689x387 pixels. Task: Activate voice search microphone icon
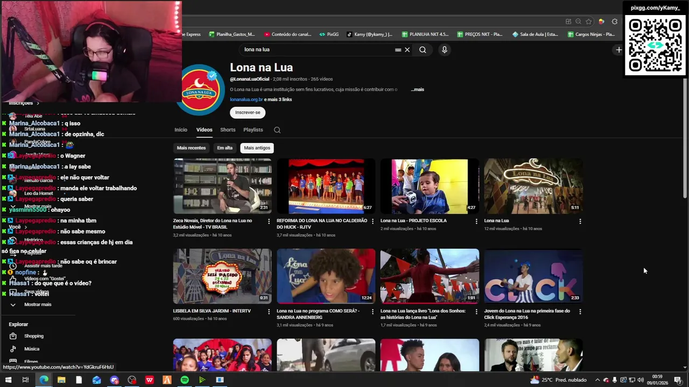(444, 49)
